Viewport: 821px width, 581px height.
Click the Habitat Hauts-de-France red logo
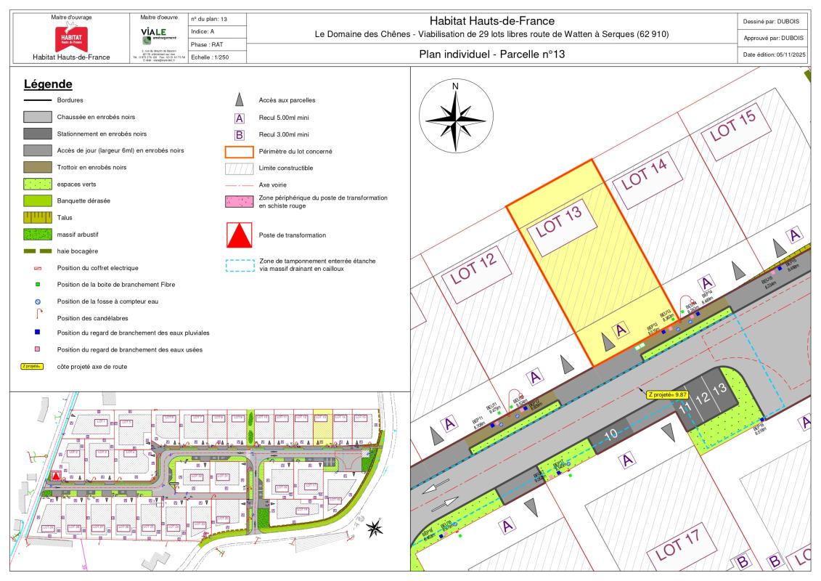(71, 37)
